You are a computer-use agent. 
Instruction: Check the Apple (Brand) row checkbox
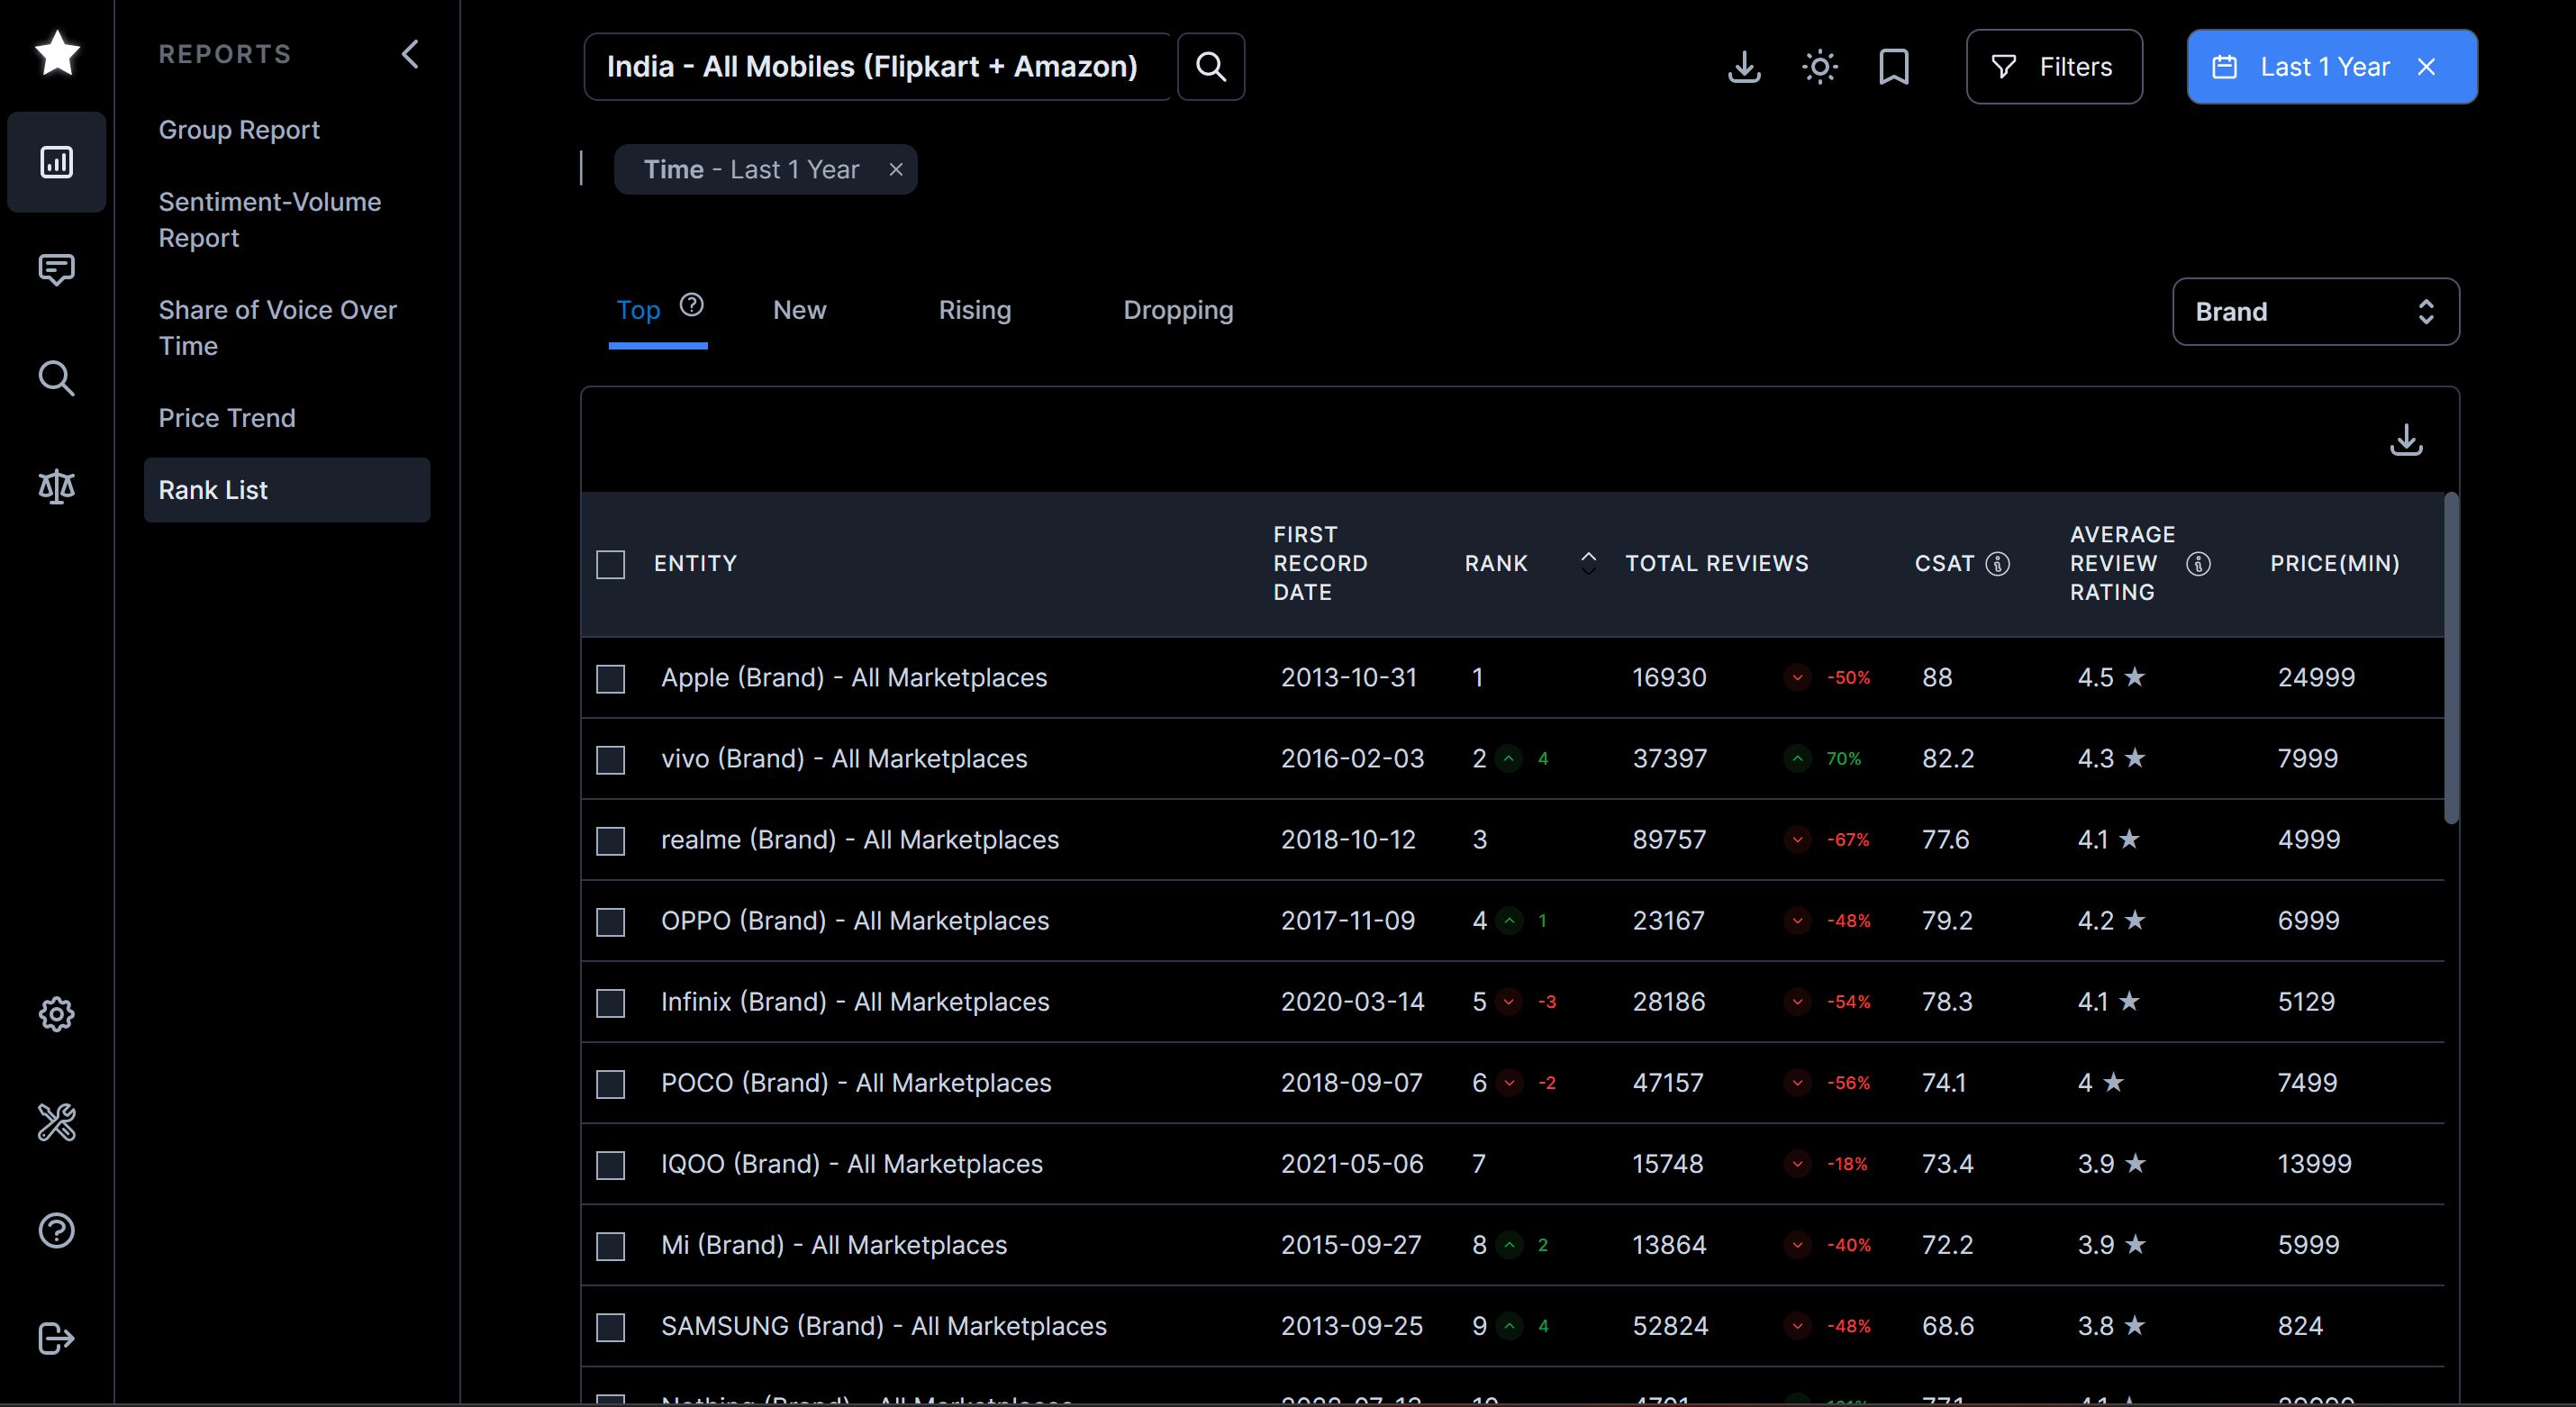click(610, 679)
